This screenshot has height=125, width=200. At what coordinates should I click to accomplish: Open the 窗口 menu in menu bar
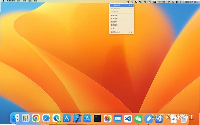pos(30,1)
